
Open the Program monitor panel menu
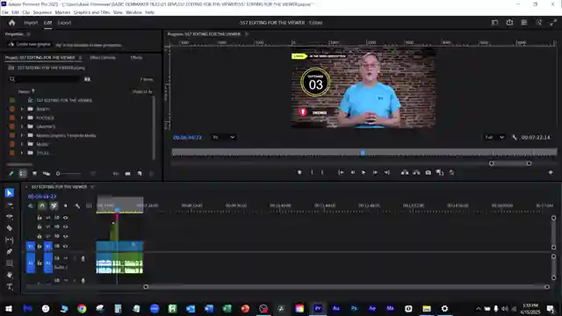[247, 34]
